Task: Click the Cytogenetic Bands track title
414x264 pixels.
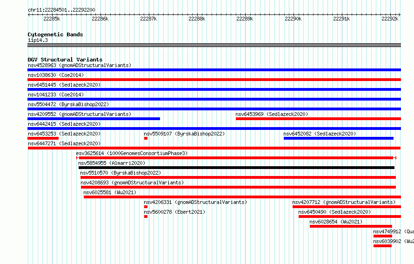Action: [x=55, y=34]
